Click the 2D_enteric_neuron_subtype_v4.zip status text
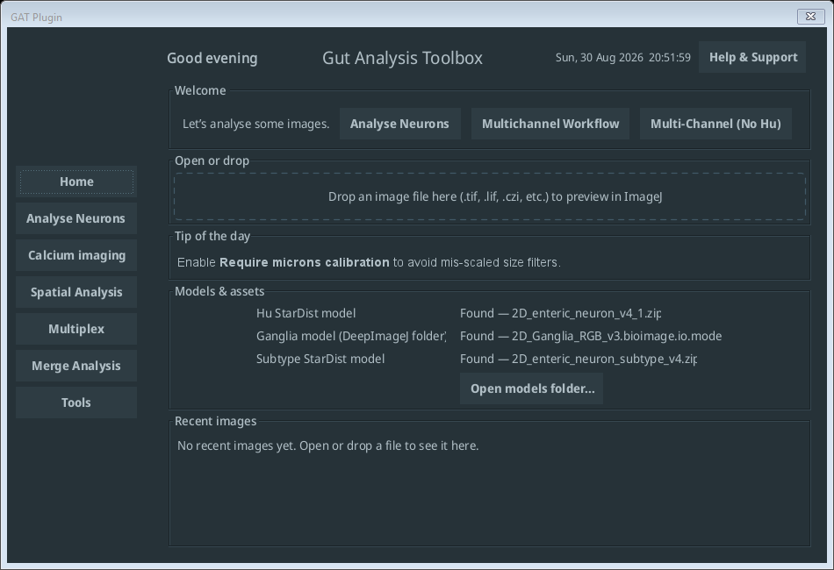The height and width of the screenshot is (570, 834). point(579,360)
